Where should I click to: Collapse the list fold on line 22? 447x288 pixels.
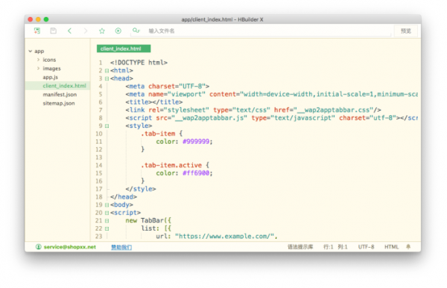point(107,228)
